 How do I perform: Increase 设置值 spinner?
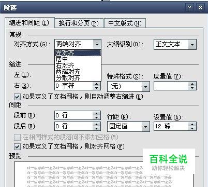tap(192, 124)
